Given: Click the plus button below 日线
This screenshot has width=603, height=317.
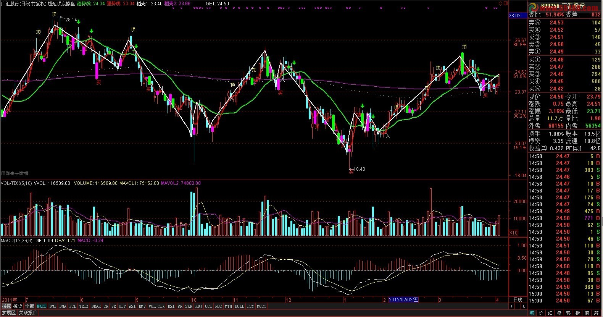Looking at the screenshot, I should (512, 306).
